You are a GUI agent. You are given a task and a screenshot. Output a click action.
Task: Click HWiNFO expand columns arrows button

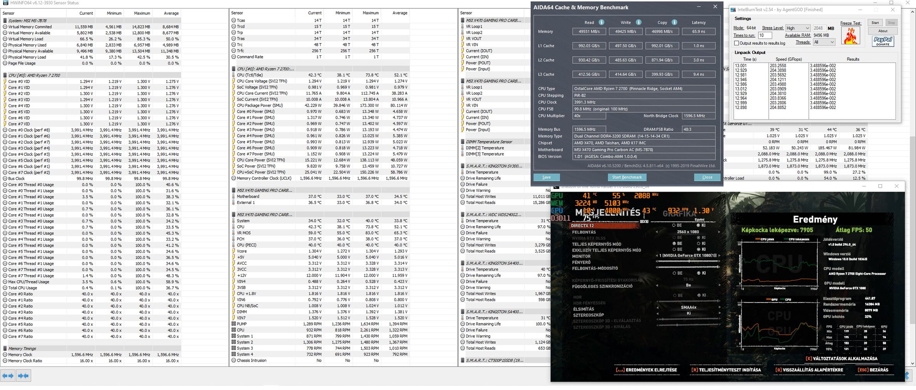pyautogui.click(x=8, y=375)
